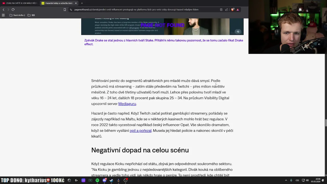Click the page vertical scrollbar thumb
The height and width of the screenshot is (184, 327).
pos(326,123)
